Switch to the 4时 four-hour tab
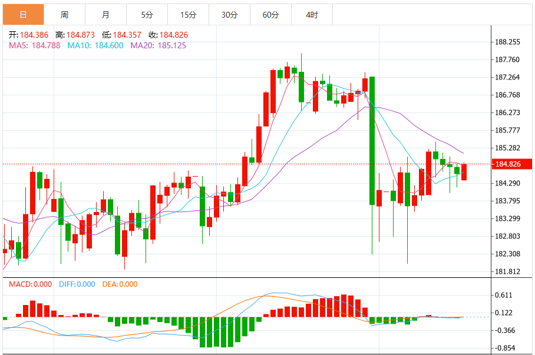The height and width of the screenshot is (355, 535). 312,15
